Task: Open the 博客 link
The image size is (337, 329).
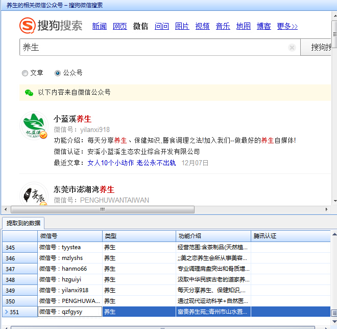Action: pyautogui.click(x=263, y=26)
